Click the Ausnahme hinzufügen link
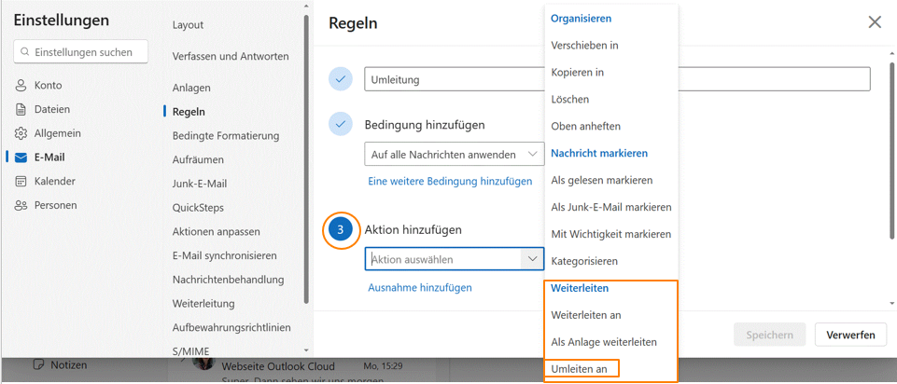This screenshot has width=897, height=384. coord(420,287)
